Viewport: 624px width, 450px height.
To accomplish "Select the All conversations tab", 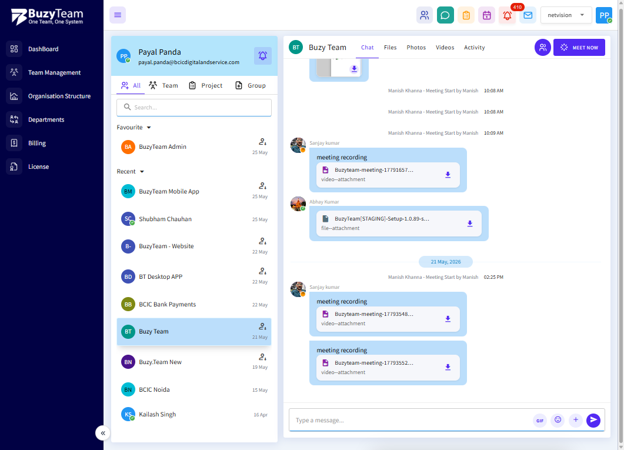I will click(131, 85).
